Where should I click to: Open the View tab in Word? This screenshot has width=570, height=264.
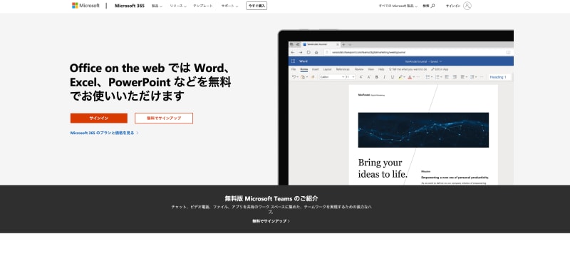pyautogui.click(x=370, y=69)
